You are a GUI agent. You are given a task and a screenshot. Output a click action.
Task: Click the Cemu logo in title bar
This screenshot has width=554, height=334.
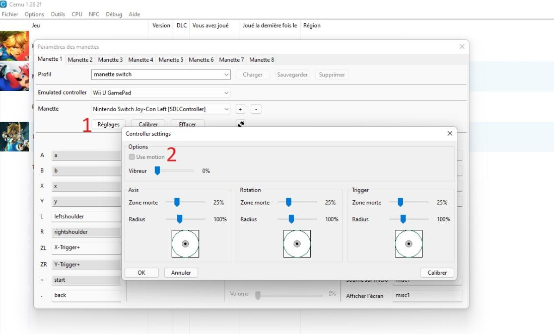coord(4,4)
